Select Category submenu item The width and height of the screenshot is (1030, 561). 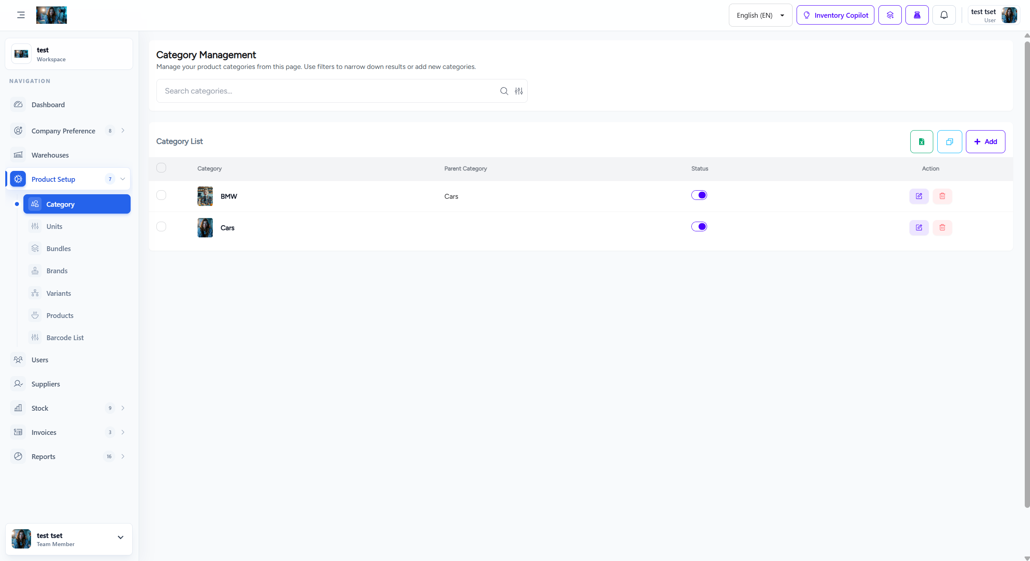[77, 204]
